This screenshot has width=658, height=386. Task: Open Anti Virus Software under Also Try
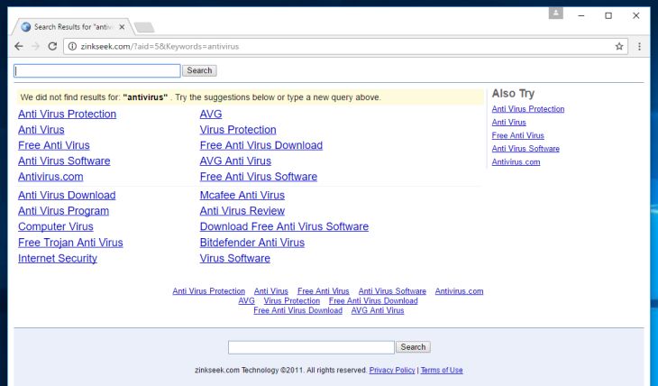click(525, 149)
